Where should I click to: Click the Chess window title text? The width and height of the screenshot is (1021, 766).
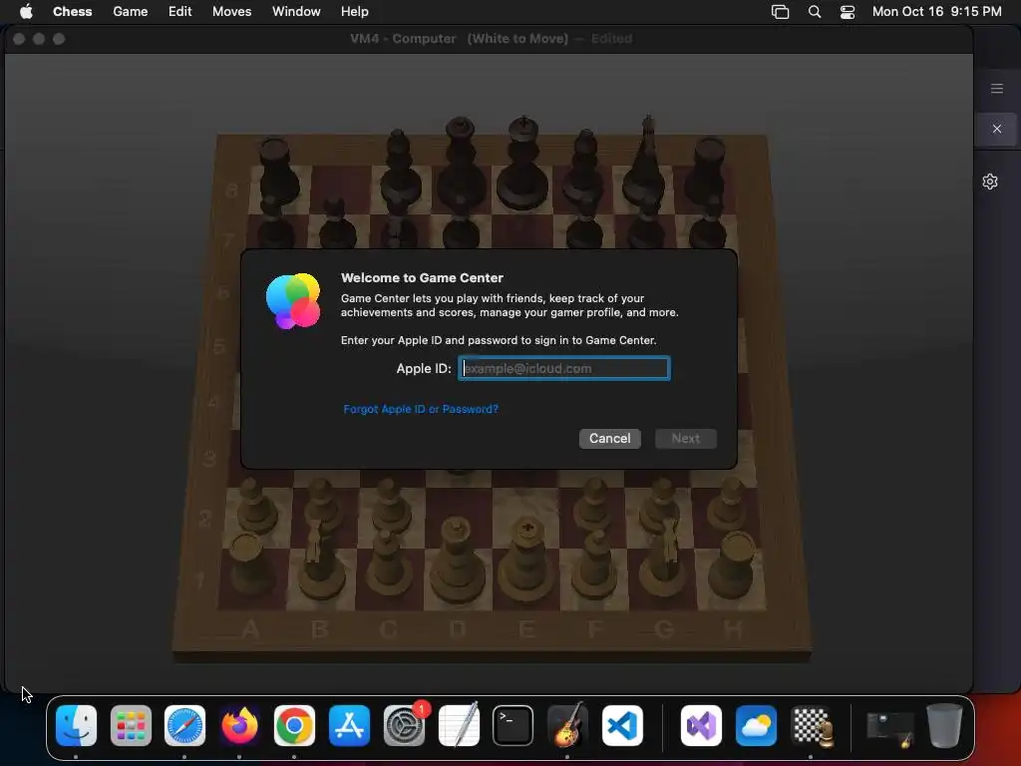(491, 39)
